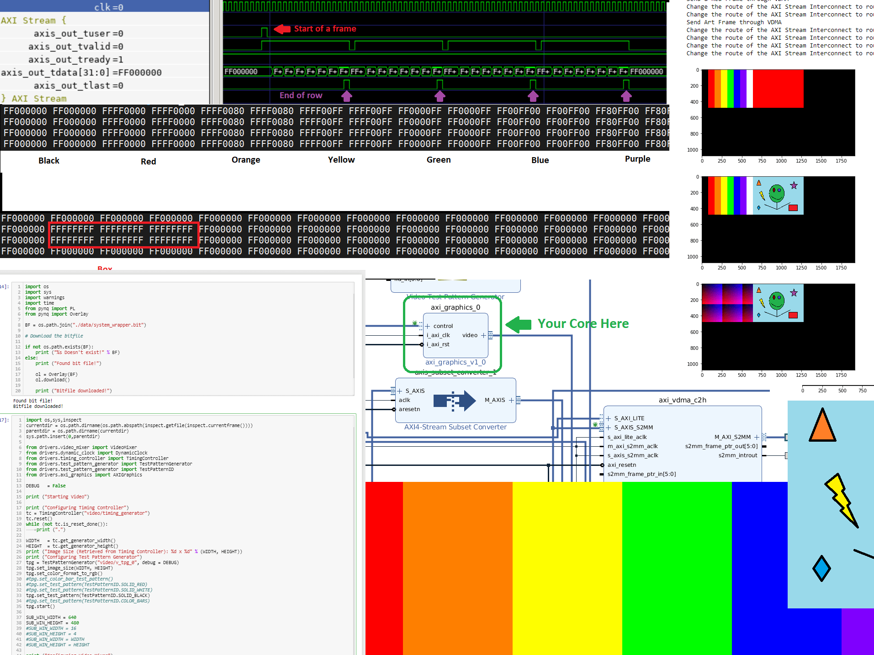The image size is (874, 655).
Task: Click the S_AXI_LITE interface pin grid icon
Action: pyautogui.click(x=601, y=418)
